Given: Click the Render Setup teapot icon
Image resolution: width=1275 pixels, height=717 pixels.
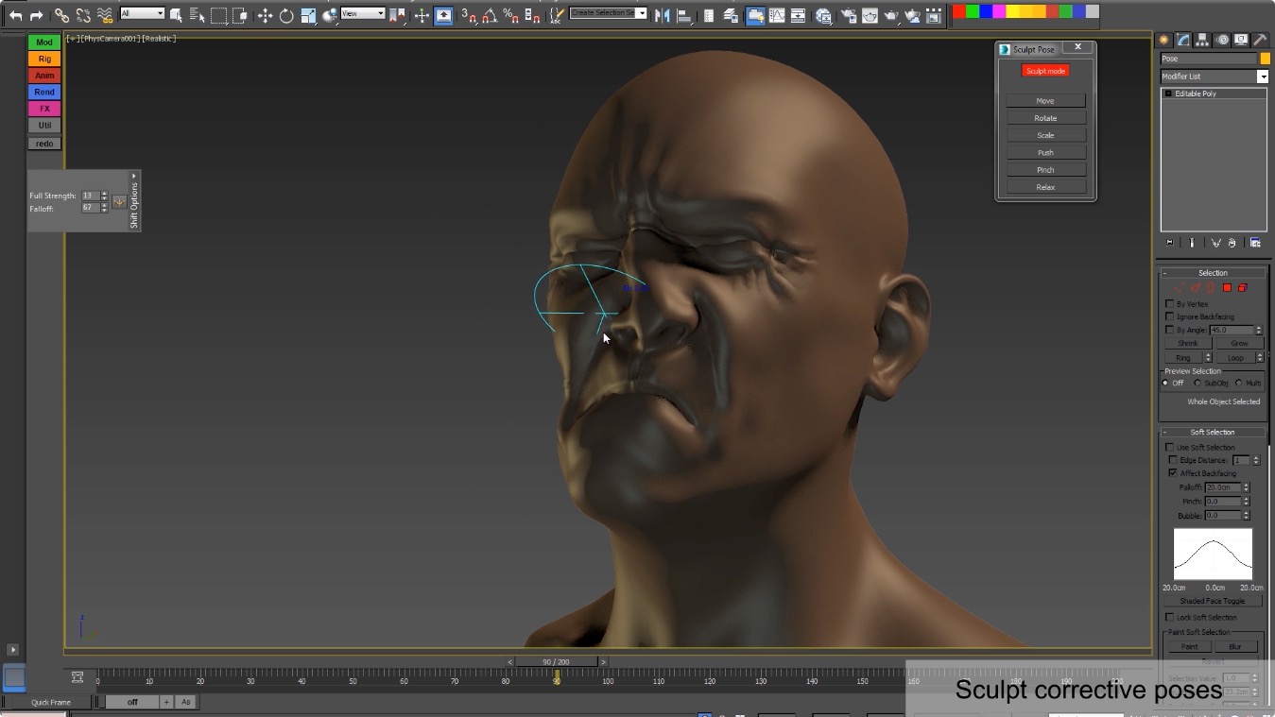Looking at the screenshot, I should point(848,15).
